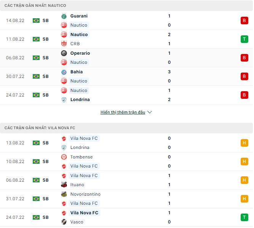Click the chevron next to show more matches
The image size is (254, 228).
(150, 112)
